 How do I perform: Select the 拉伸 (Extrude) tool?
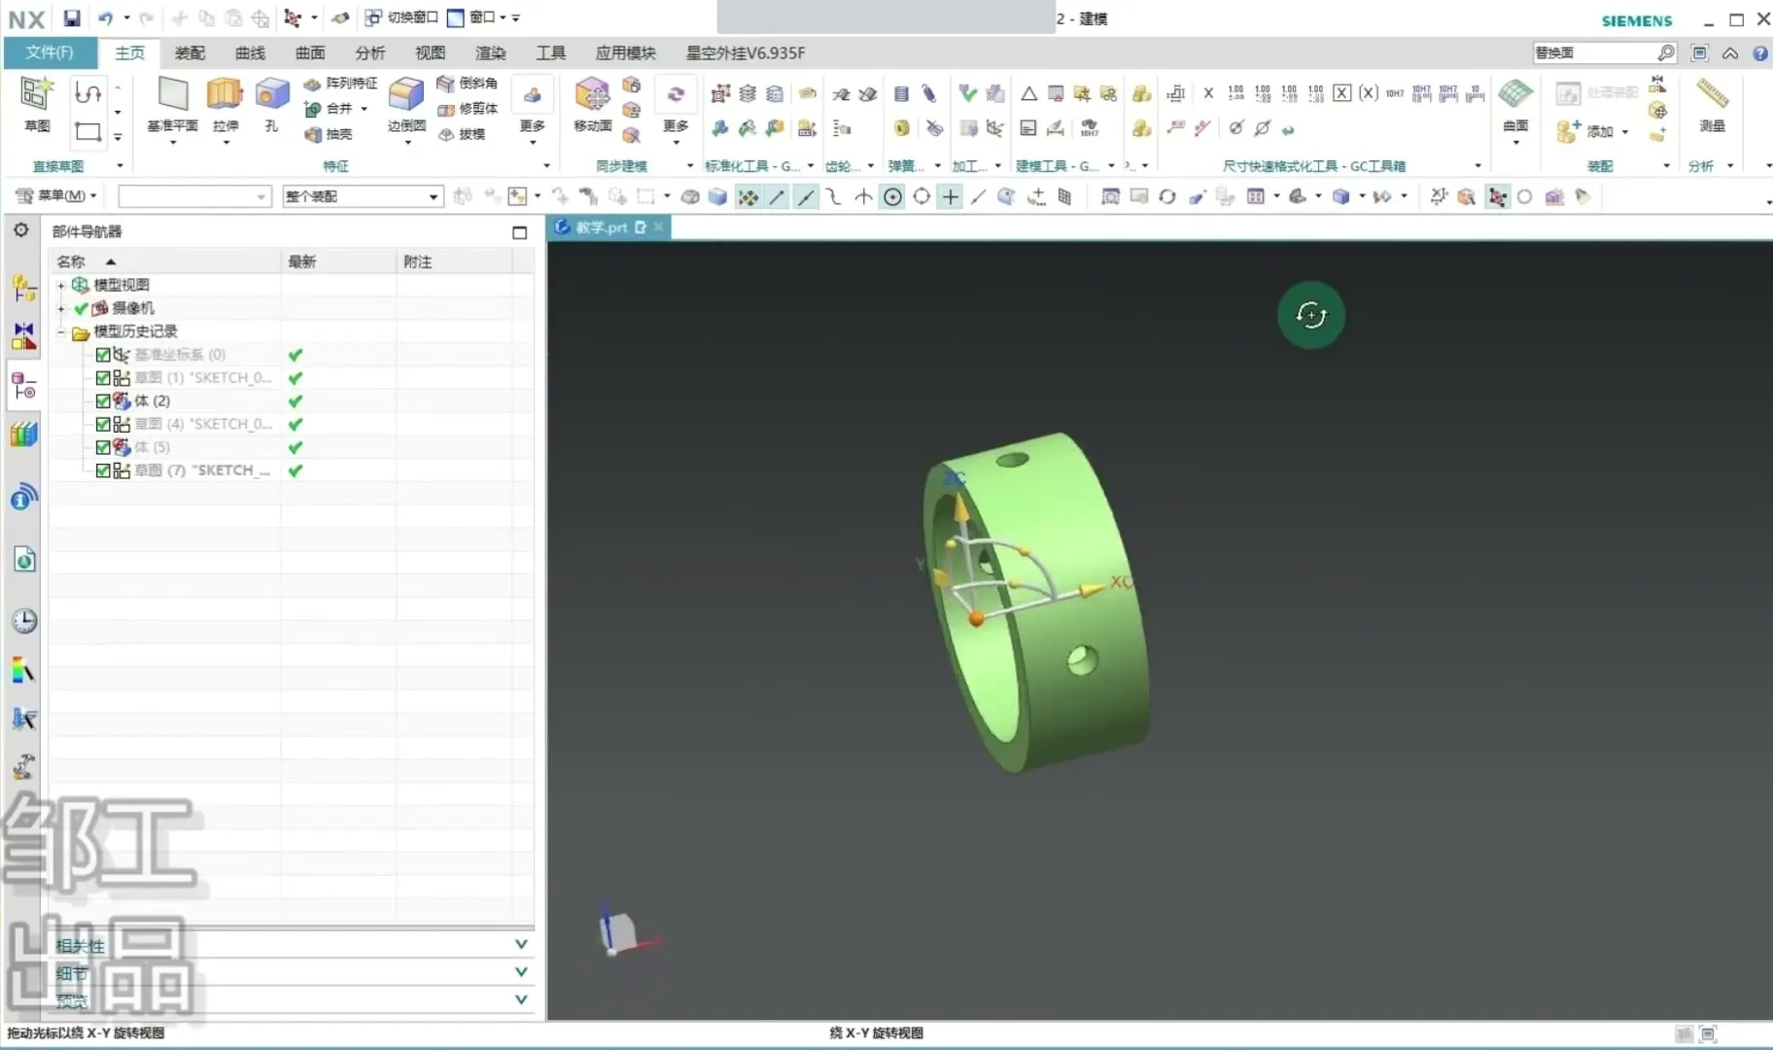point(225,95)
